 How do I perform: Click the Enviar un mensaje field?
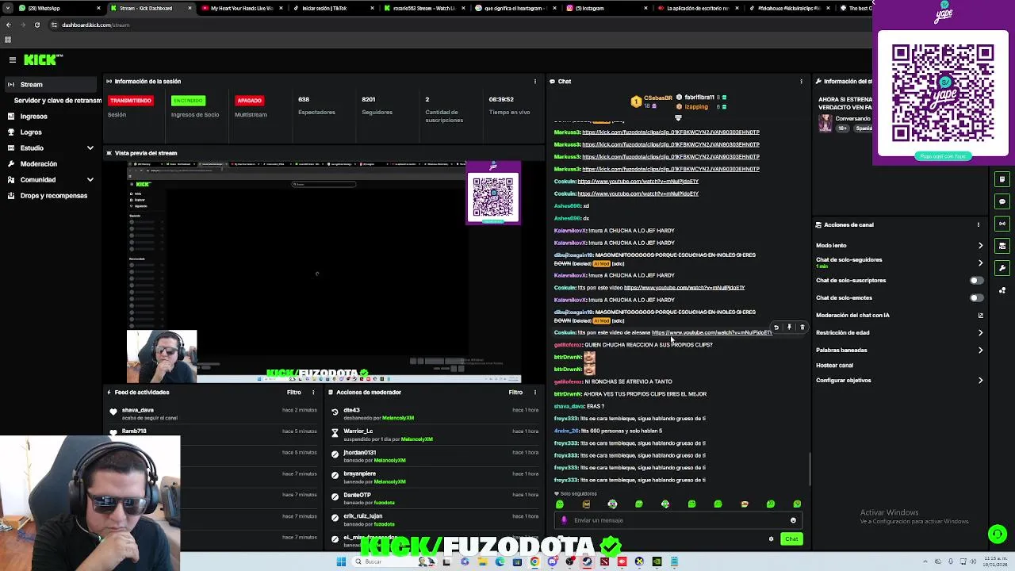tap(678, 520)
